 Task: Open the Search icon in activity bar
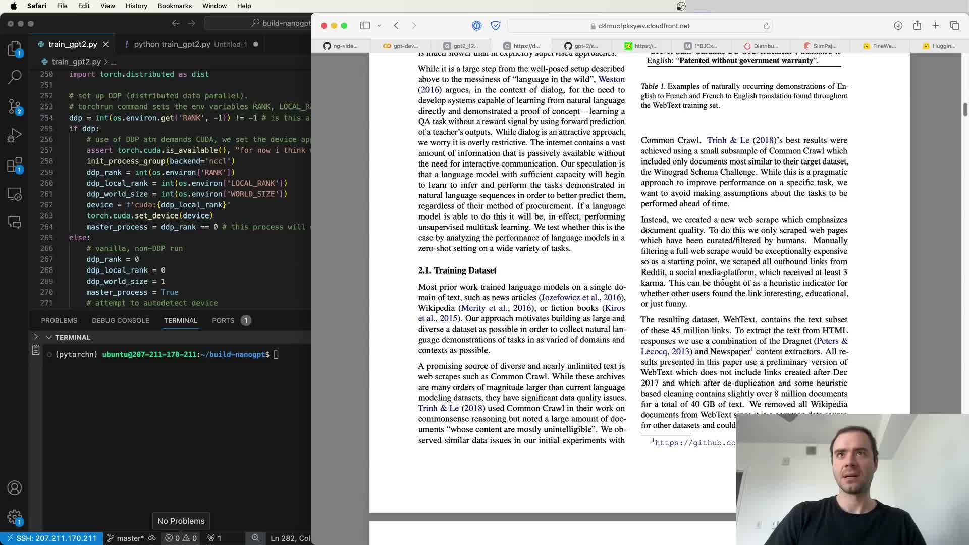(15, 77)
